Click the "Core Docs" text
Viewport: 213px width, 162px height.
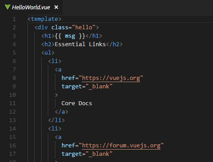77,103
